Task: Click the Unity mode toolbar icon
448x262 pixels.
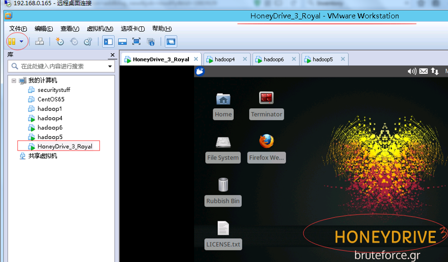Action: 150,42
